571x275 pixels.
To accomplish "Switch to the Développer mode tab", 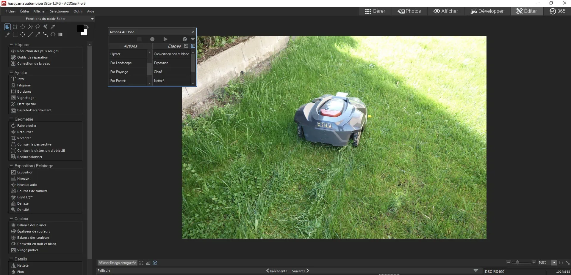I will [487, 11].
